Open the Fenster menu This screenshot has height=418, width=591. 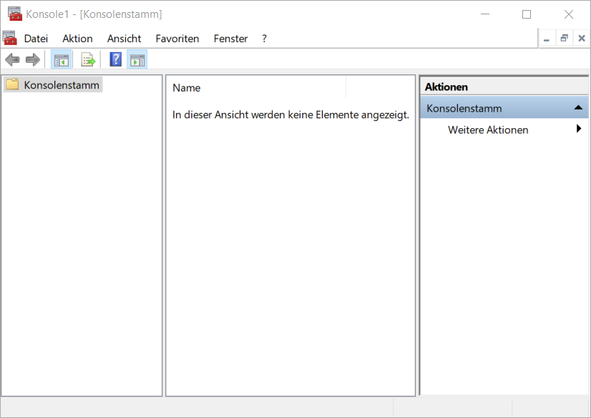pyautogui.click(x=230, y=39)
